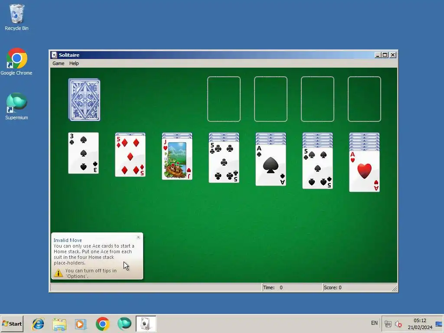This screenshot has height=333, width=444.
Task: Click the Invalid Move tip heading
Action: [68, 240]
